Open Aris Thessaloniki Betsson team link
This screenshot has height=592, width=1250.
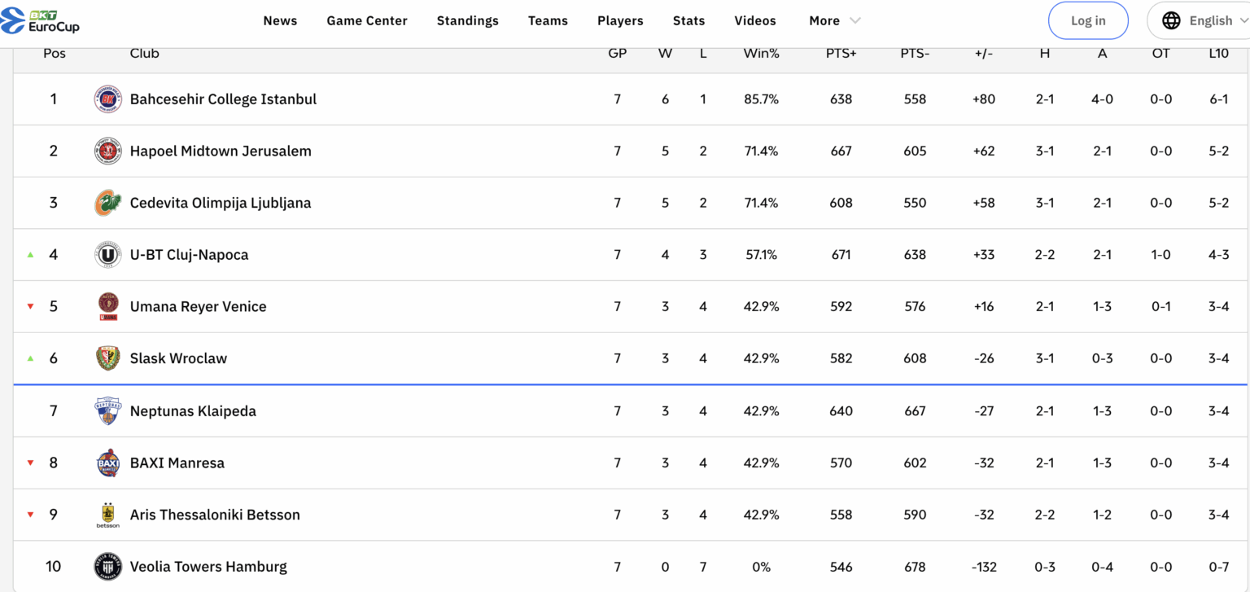click(215, 515)
